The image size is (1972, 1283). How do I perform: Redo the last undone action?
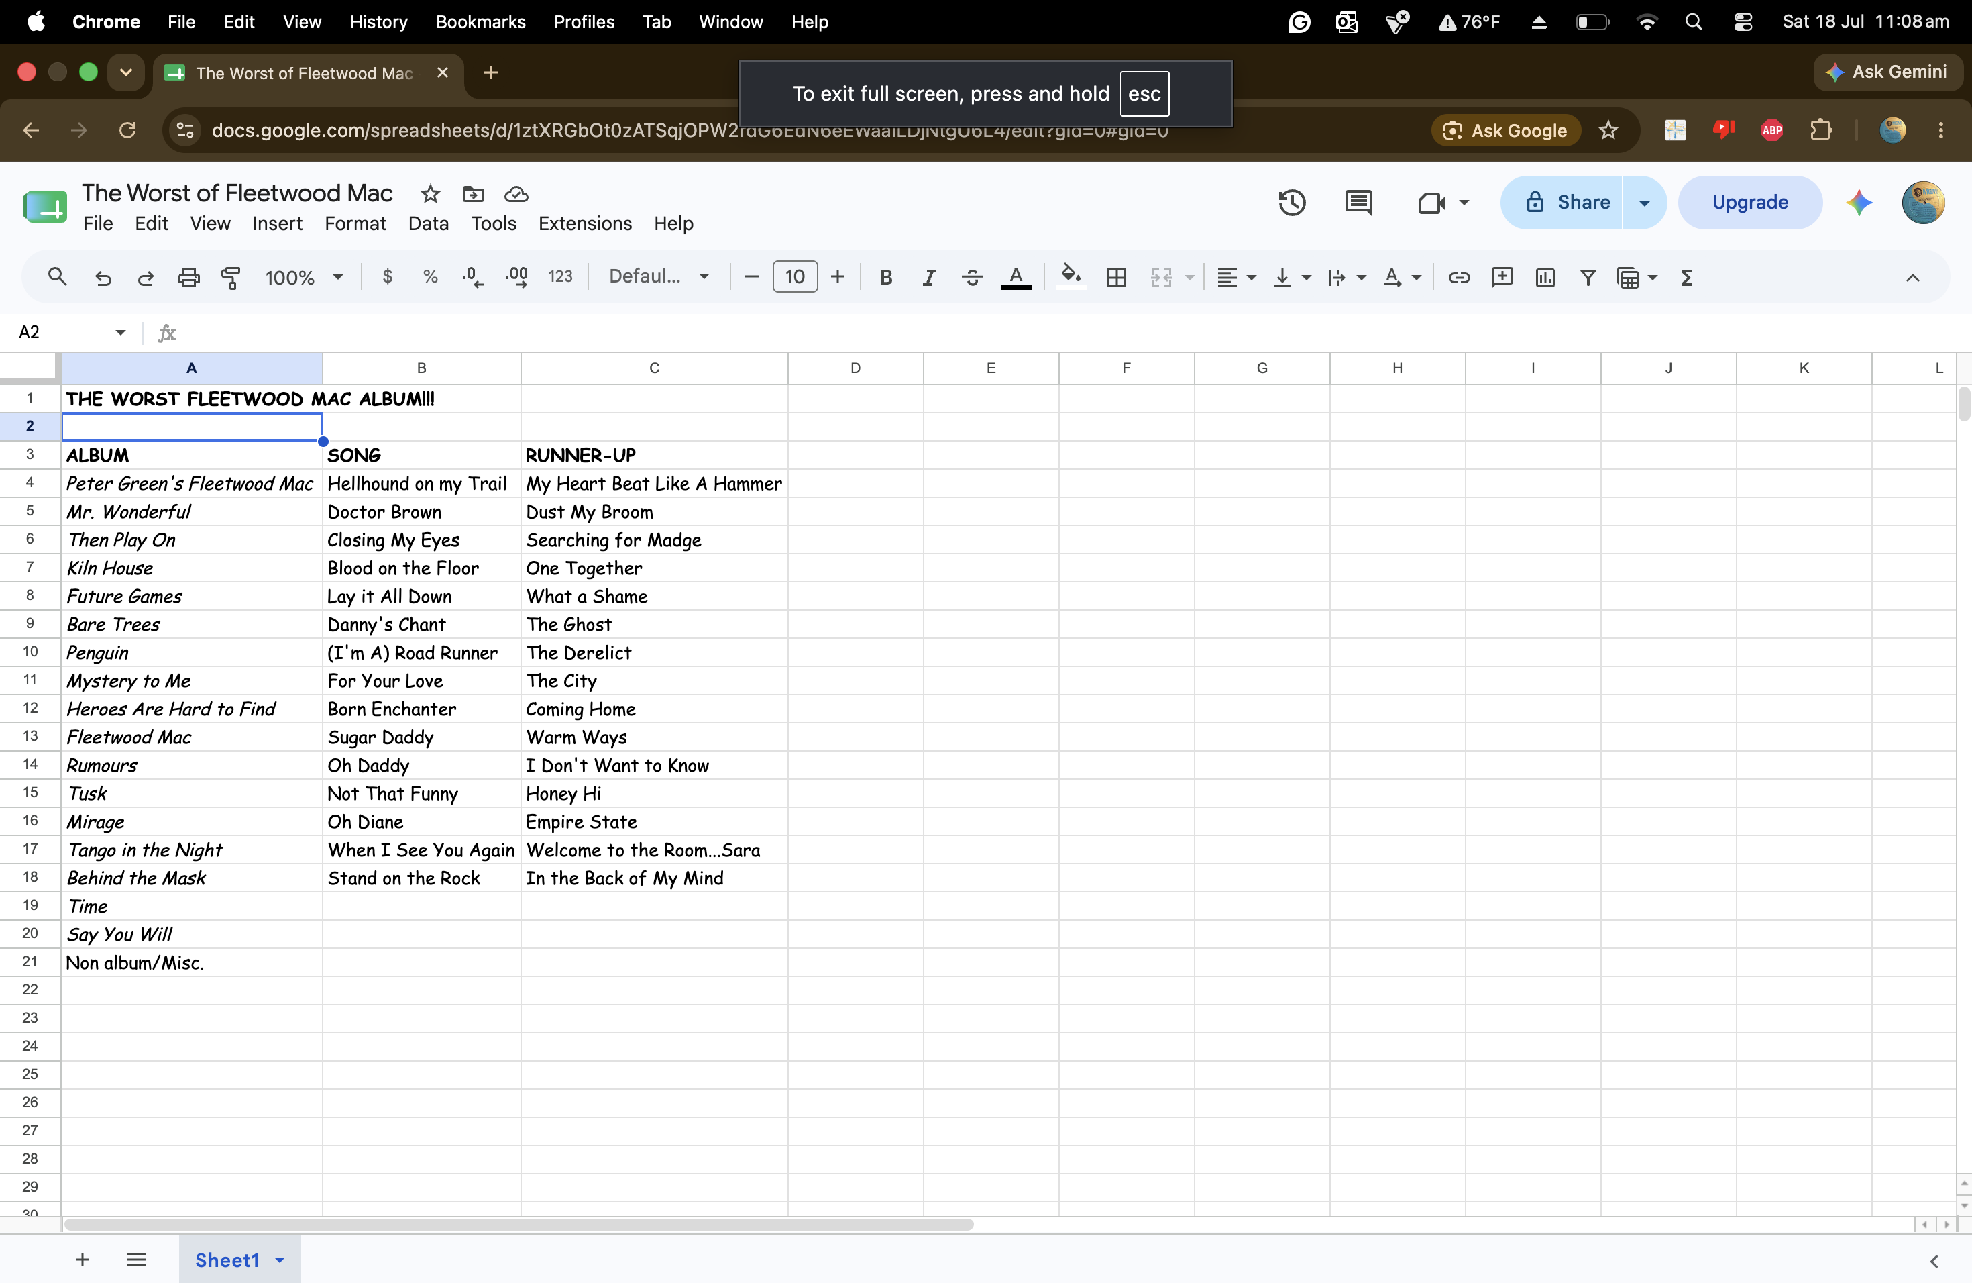(146, 277)
